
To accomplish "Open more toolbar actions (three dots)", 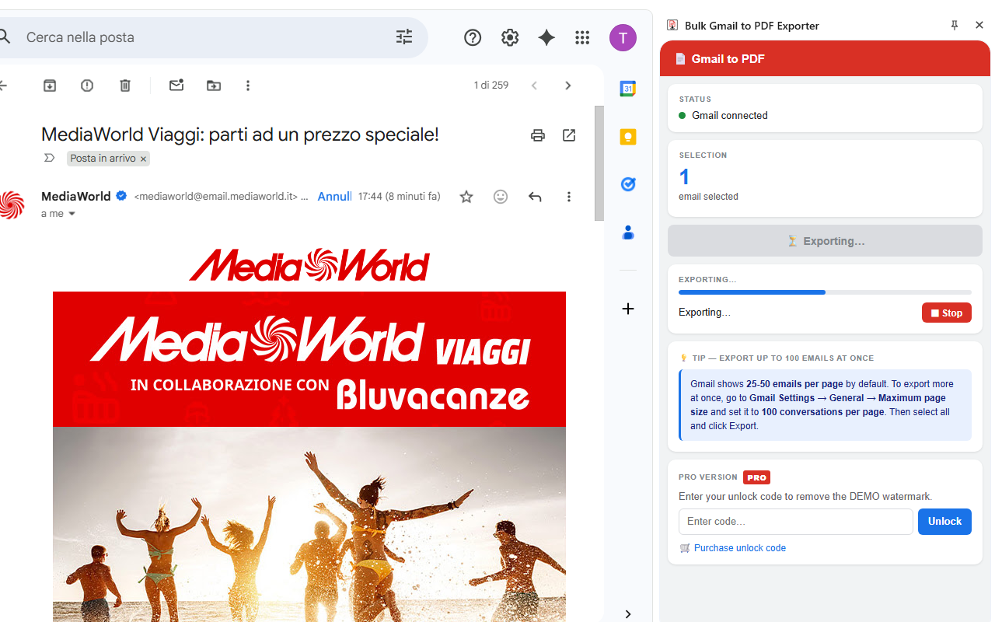I will pos(248,86).
